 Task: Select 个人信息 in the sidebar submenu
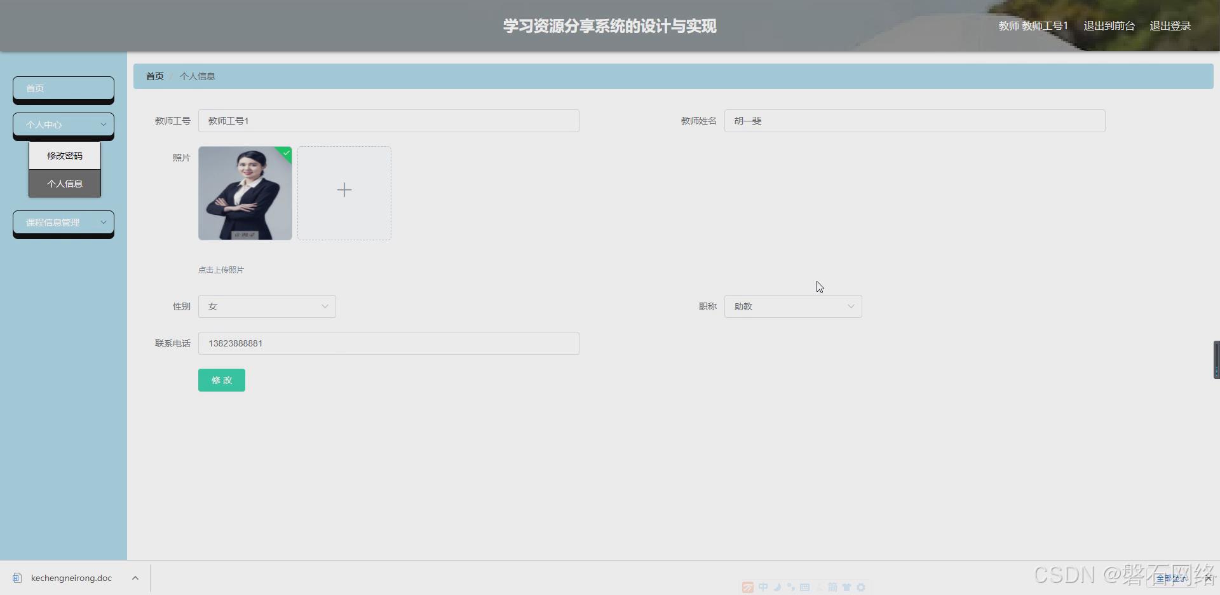(x=65, y=183)
